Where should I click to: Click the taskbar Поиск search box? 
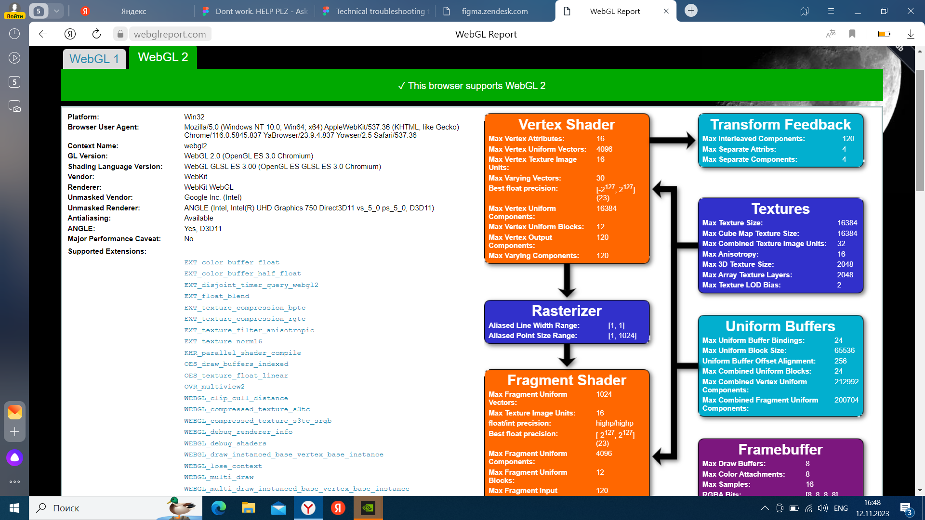pyautogui.click(x=116, y=508)
